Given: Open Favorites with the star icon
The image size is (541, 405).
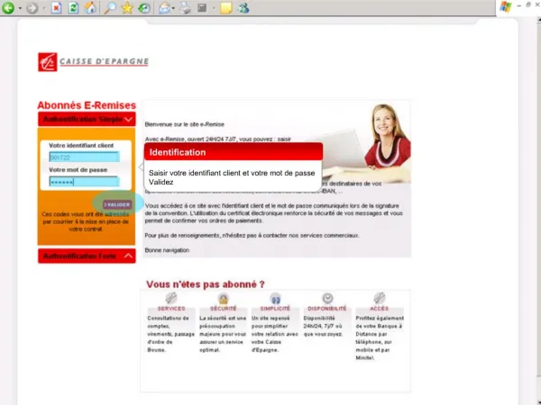Looking at the screenshot, I should point(127,7).
